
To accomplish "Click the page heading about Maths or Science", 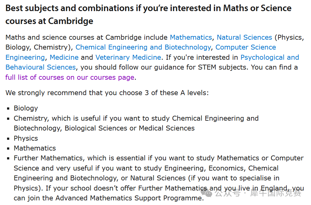I will (x=148, y=14).
